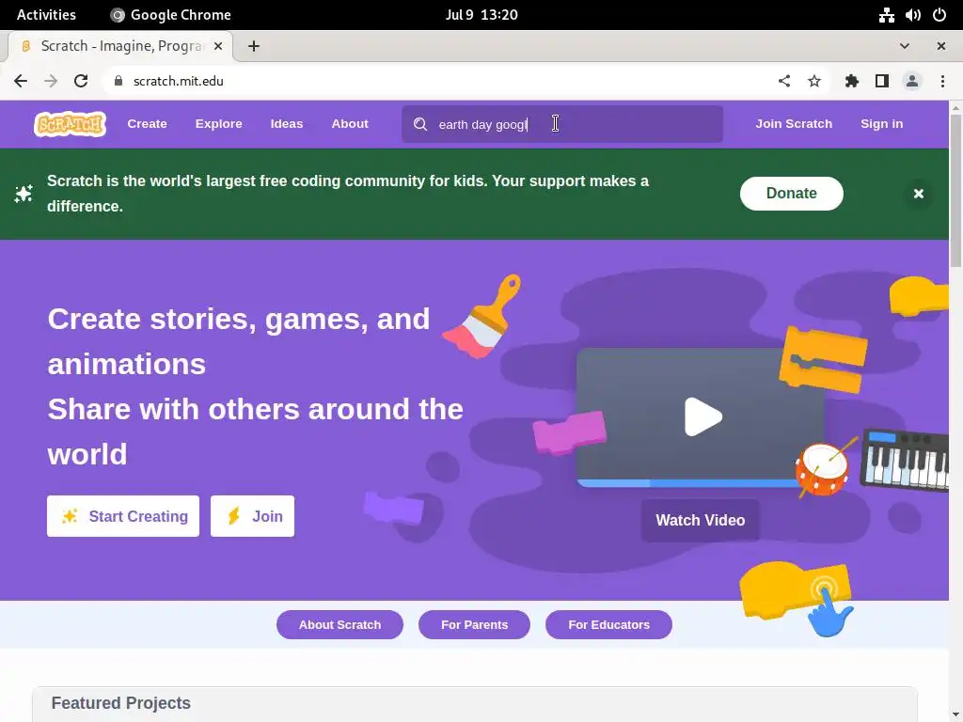Click Start Creating button

pos(123,516)
